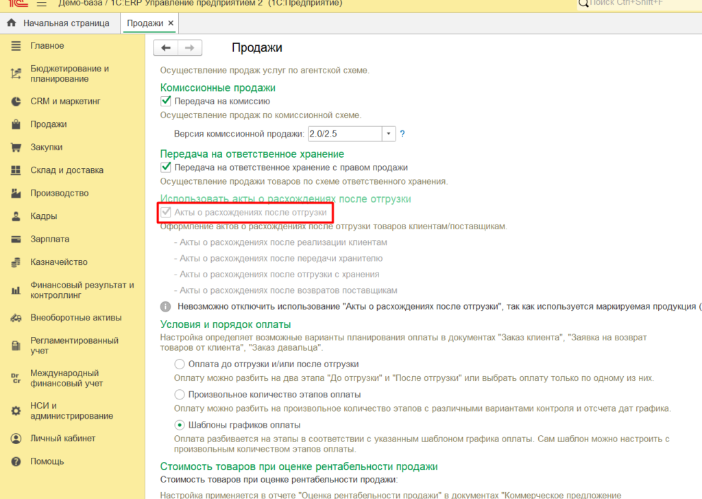Image resolution: width=702 pixels, height=499 pixels.
Task: Uncheck Передача на ответственное хранение с правом продажи
Action: tap(166, 167)
